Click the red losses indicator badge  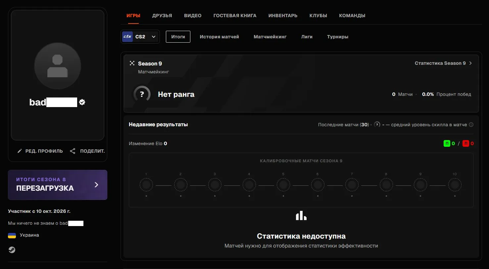click(466, 143)
